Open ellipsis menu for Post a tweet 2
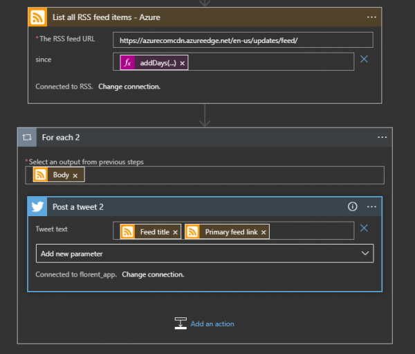 click(x=371, y=206)
